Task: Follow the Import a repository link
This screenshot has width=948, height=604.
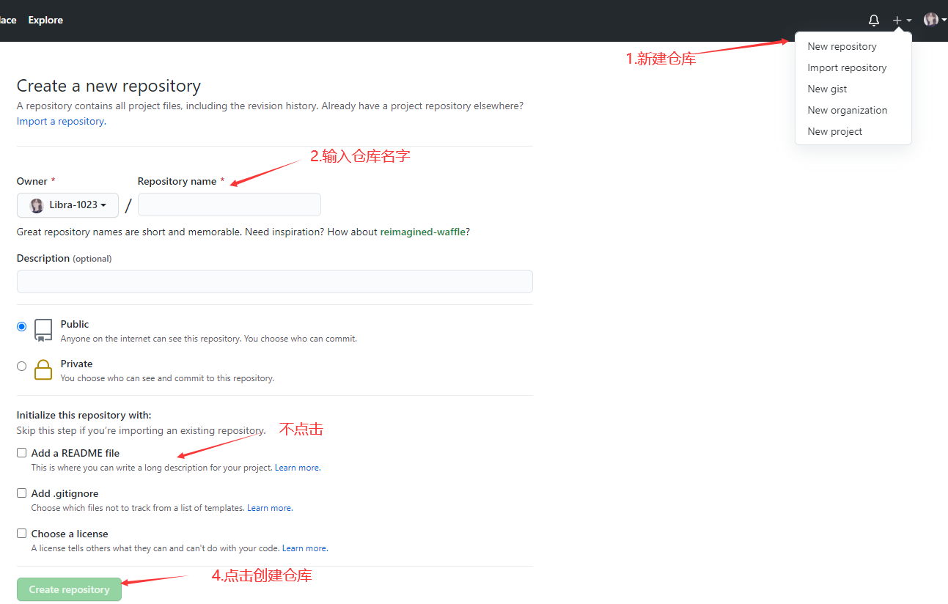Action: tap(61, 121)
